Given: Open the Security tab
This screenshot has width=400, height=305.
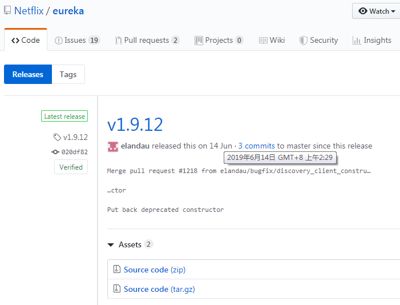Looking at the screenshot, I should (x=318, y=40).
